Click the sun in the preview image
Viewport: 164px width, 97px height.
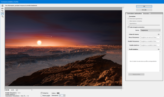39,42
